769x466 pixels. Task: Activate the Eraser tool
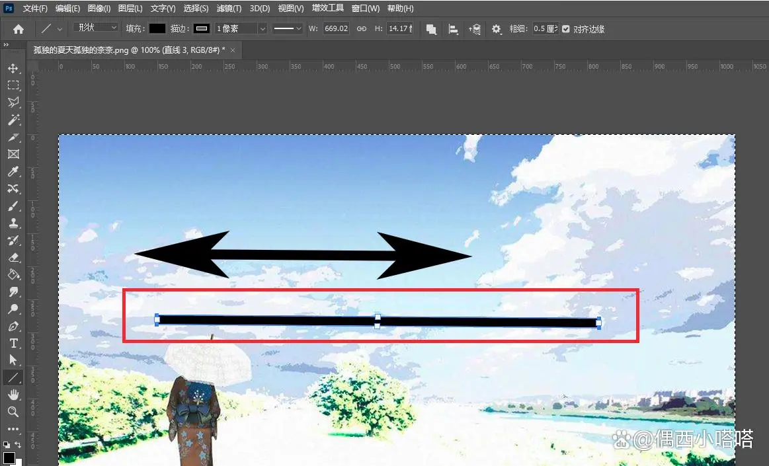[x=13, y=257]
